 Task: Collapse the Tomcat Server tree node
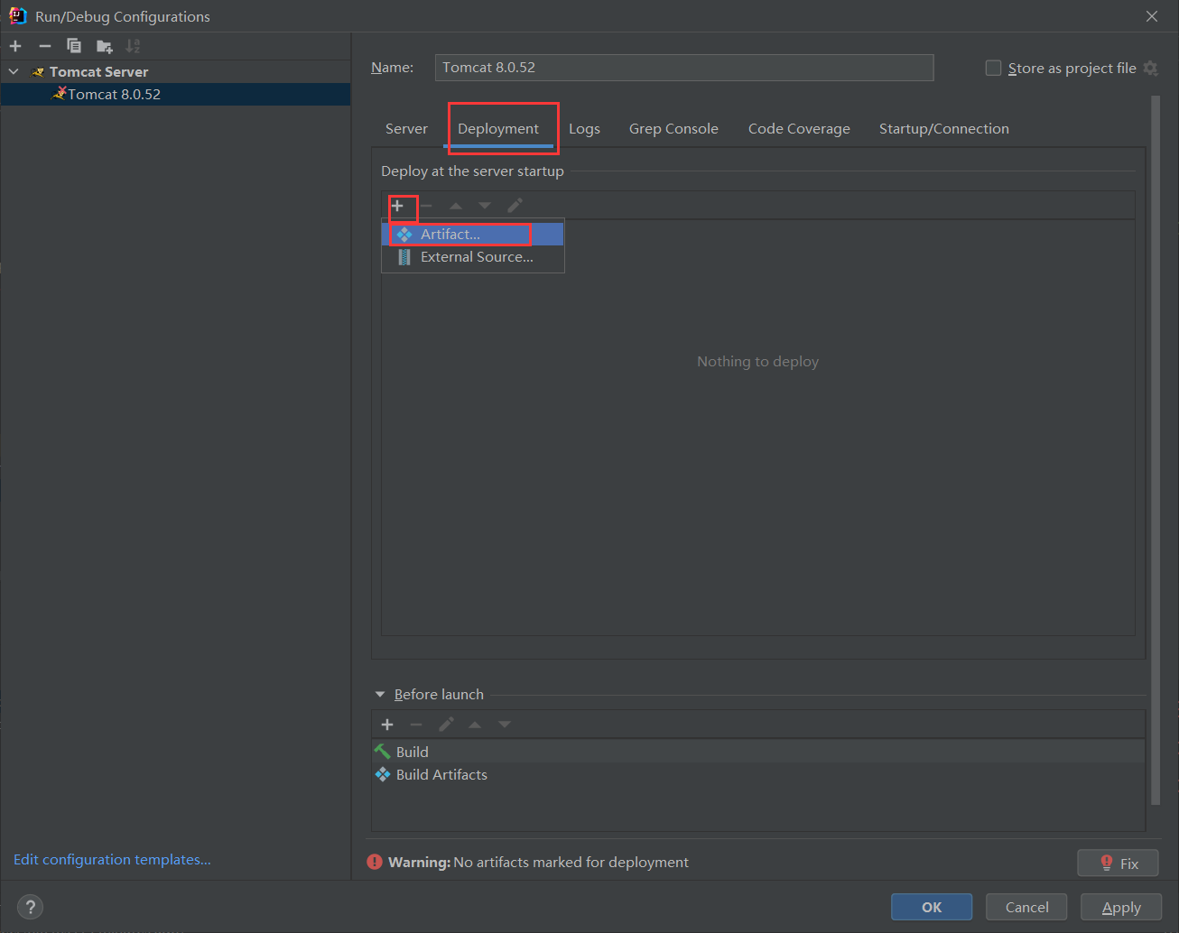(14, 71)
